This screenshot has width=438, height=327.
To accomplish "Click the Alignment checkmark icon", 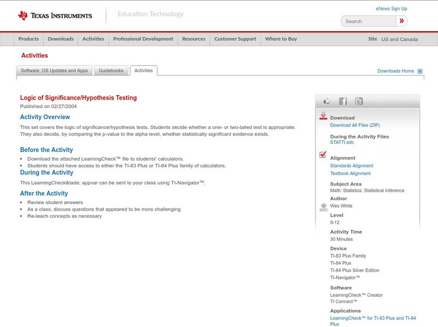I will coord(323,155).
